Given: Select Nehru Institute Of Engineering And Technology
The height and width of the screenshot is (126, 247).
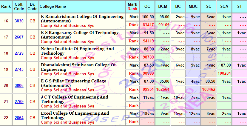Looking at the screenshot, I should click(77, 51).
